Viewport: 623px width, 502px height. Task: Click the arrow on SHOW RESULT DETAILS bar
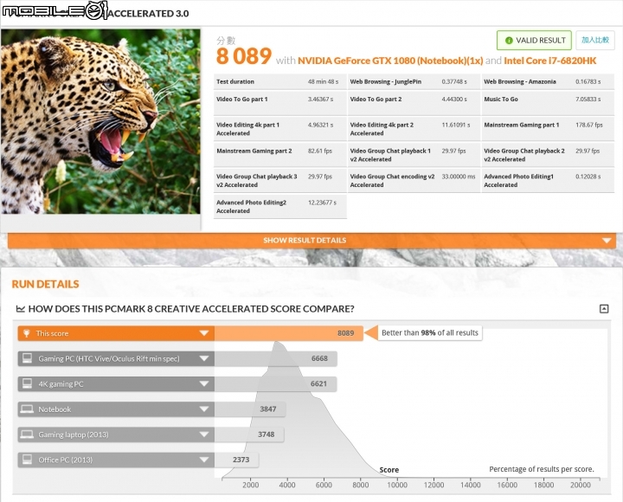tap(607, 241)
